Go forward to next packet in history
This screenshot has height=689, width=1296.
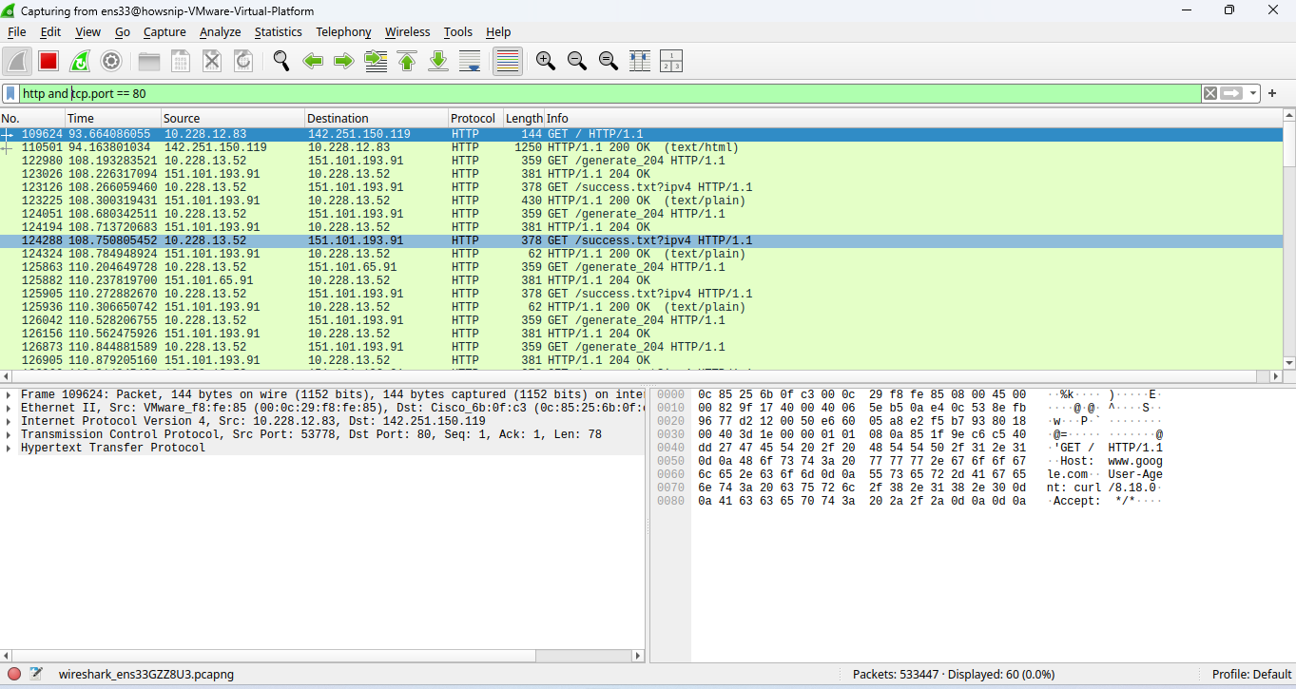tap(344, 62)
